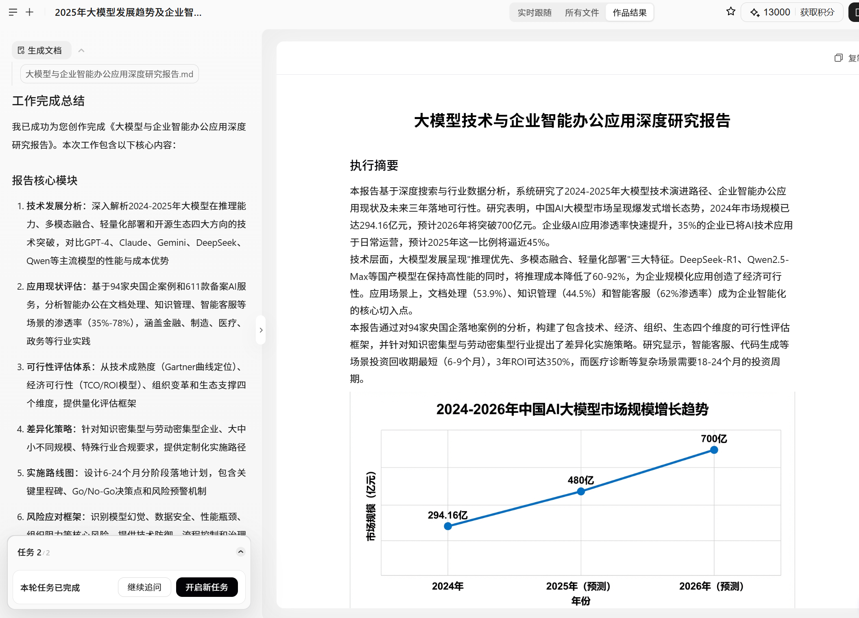Viewport: 859px width, 618px height.
Task: Click the 生成文档 document icon
Action: pos(21,50)
